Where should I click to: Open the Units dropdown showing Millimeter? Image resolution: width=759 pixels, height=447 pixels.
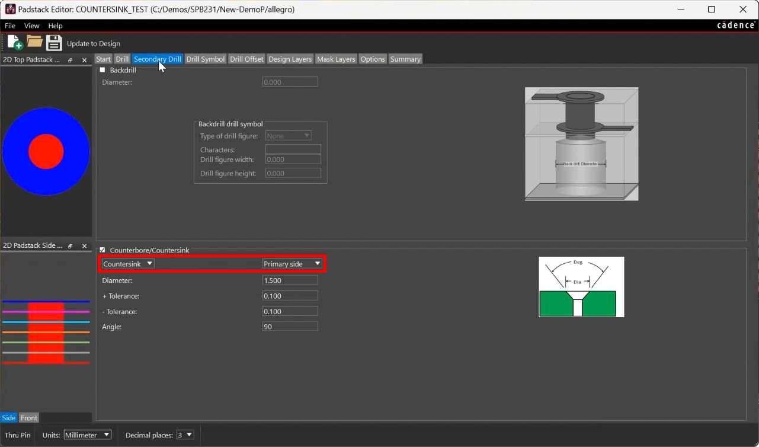tap(87, 435)
